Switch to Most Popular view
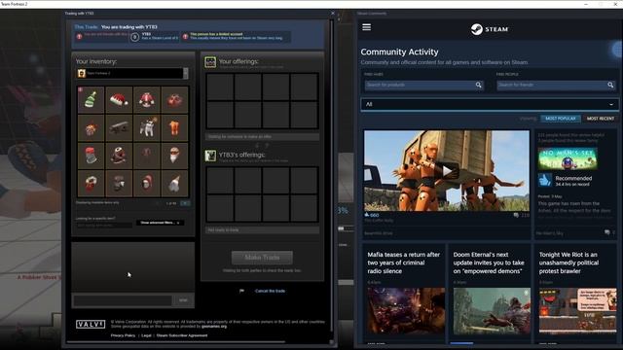623x350 pixels. click(561, 119)
